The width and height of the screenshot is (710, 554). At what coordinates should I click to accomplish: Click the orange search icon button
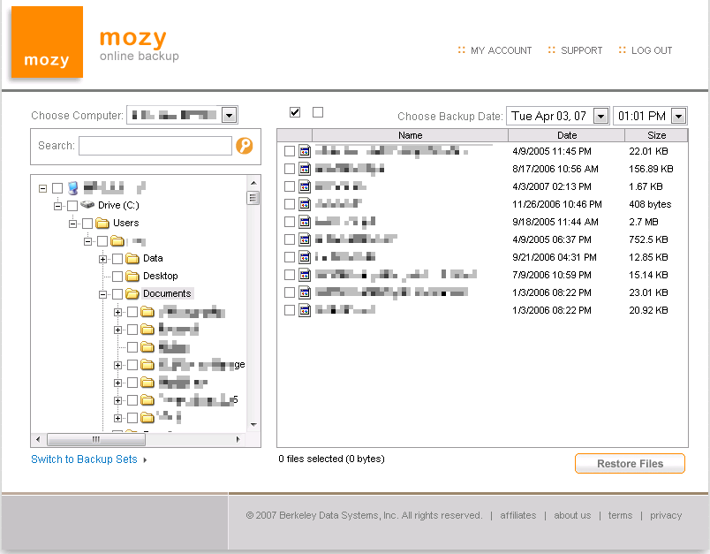(245, 146)
